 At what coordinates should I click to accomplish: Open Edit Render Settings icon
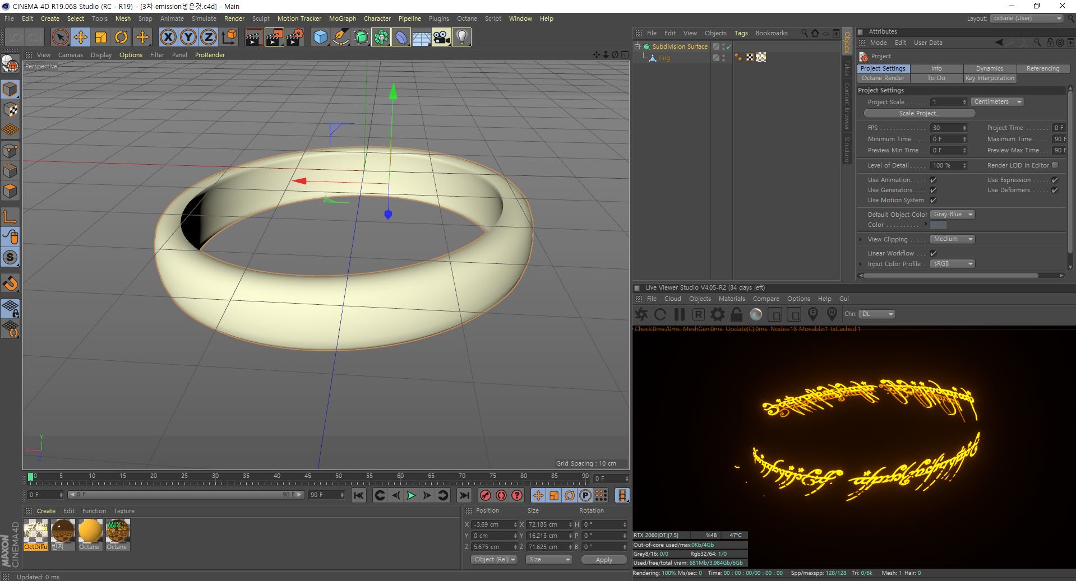pyautogui.click(x=294, y=38)
